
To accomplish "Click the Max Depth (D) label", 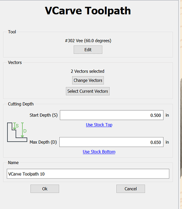I will pos(43,142).
